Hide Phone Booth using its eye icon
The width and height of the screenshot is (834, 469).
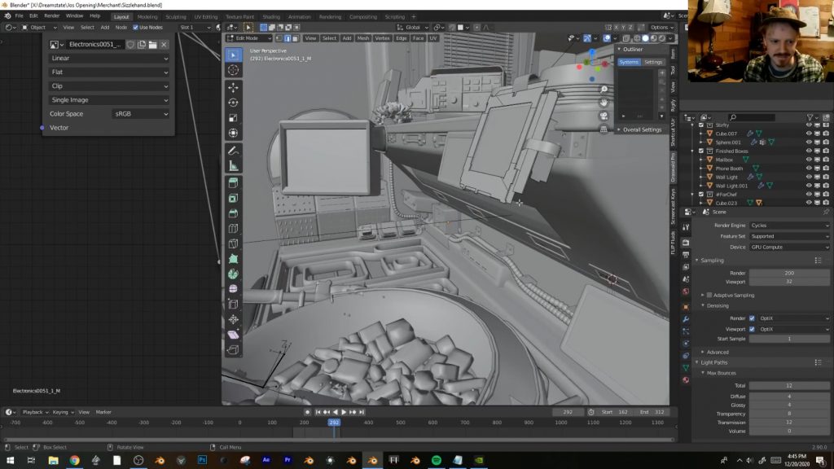point(809,169)
